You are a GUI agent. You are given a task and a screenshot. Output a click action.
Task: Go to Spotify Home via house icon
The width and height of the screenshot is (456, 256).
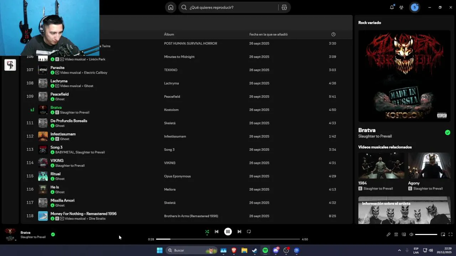tap(171, 7)
